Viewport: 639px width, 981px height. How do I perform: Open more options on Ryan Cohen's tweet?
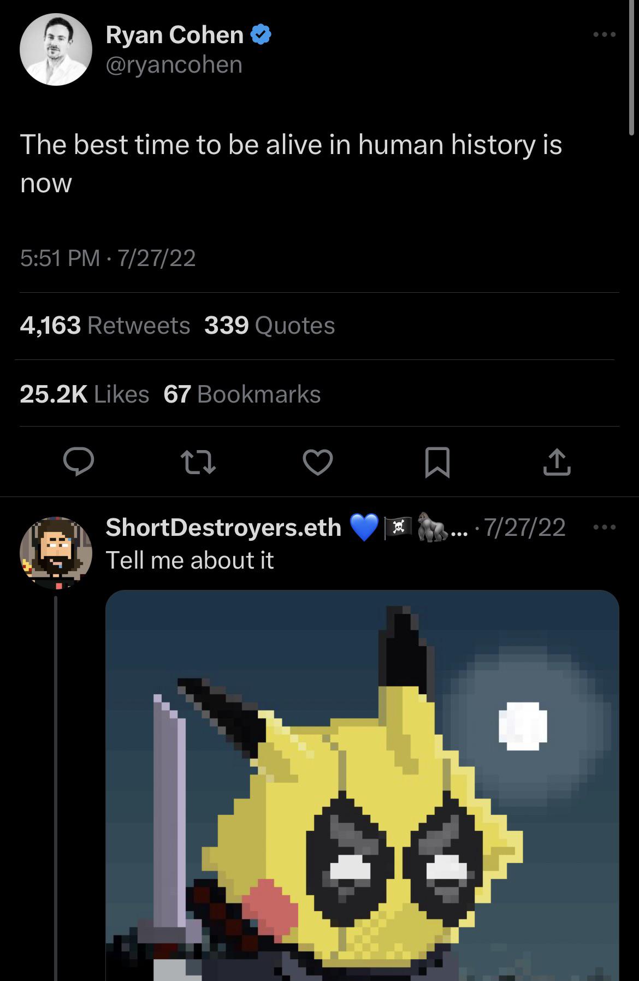point(605,35)
